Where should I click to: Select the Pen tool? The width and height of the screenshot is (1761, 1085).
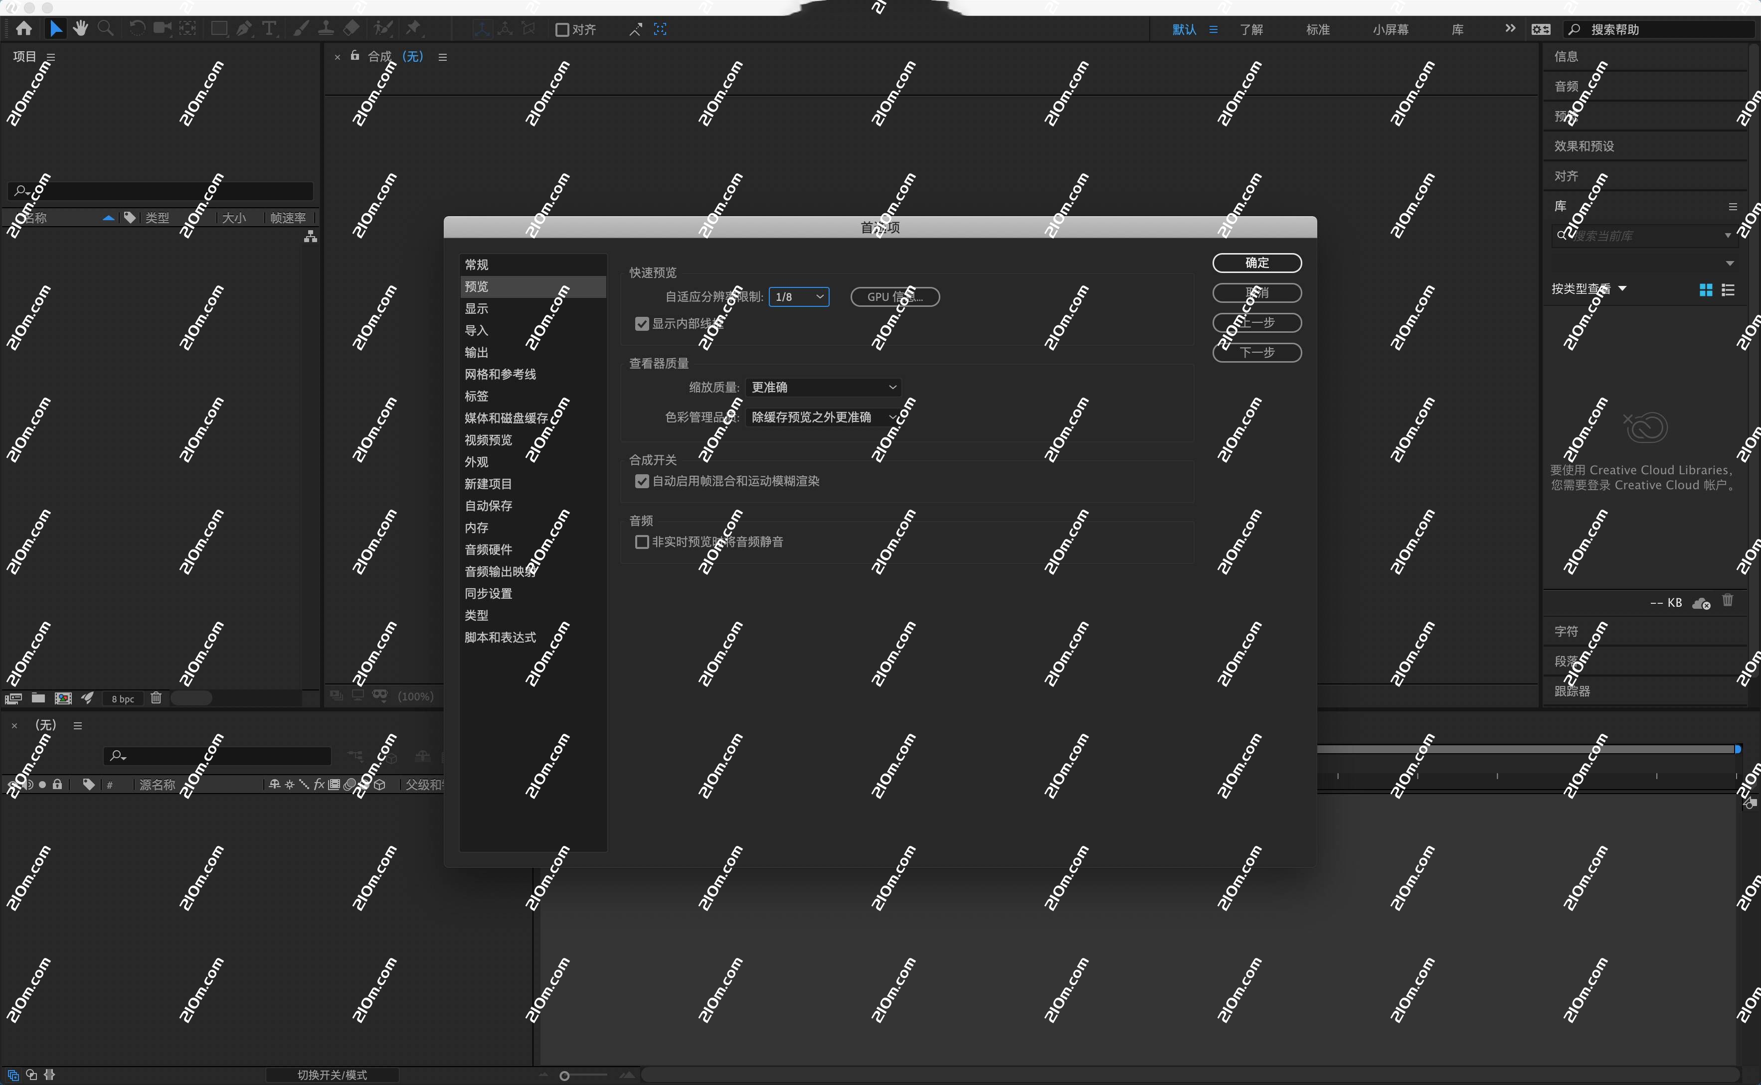[x=244, y=29]
